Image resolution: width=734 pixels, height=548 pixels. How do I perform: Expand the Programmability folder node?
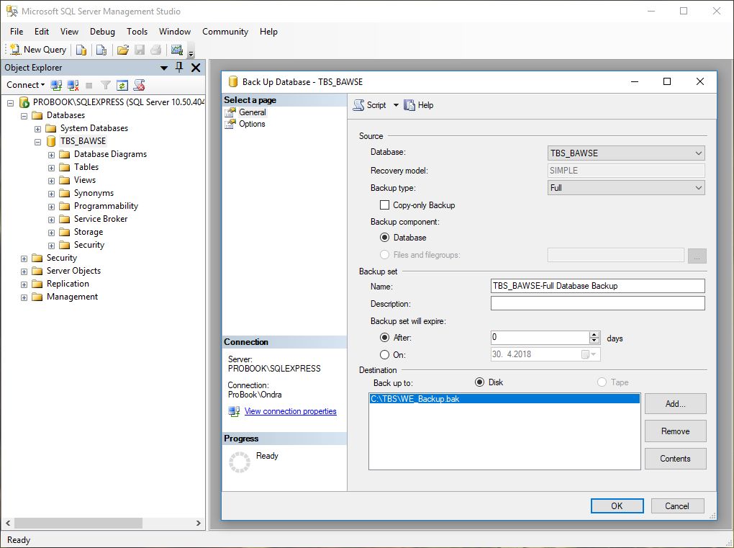click(52, 207)
